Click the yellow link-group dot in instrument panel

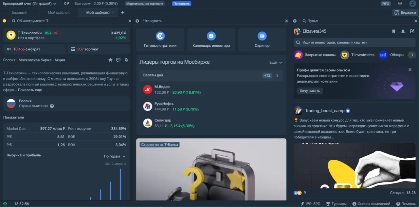tap(4, 21)
